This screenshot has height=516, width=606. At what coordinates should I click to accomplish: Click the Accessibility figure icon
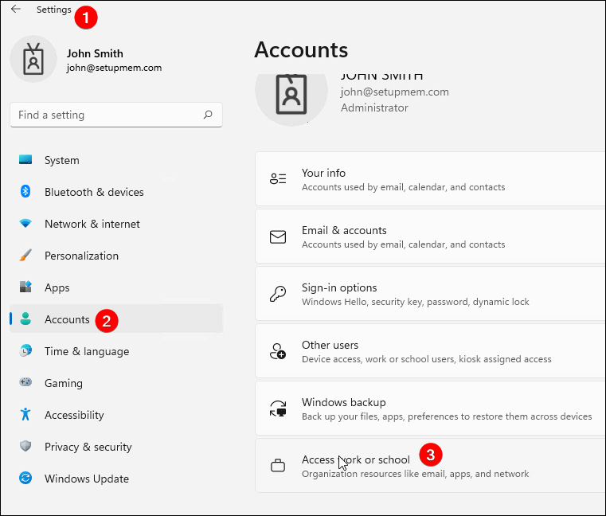coord(25,414)
